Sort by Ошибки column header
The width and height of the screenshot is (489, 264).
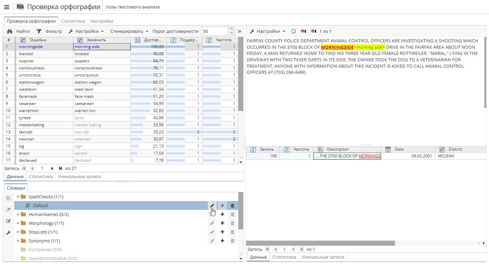[x=45, y=40]
